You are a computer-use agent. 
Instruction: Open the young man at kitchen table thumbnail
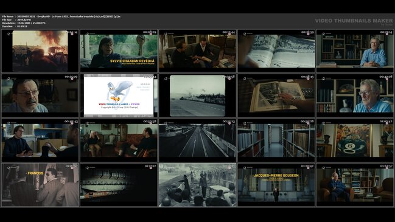click(40, 140)
